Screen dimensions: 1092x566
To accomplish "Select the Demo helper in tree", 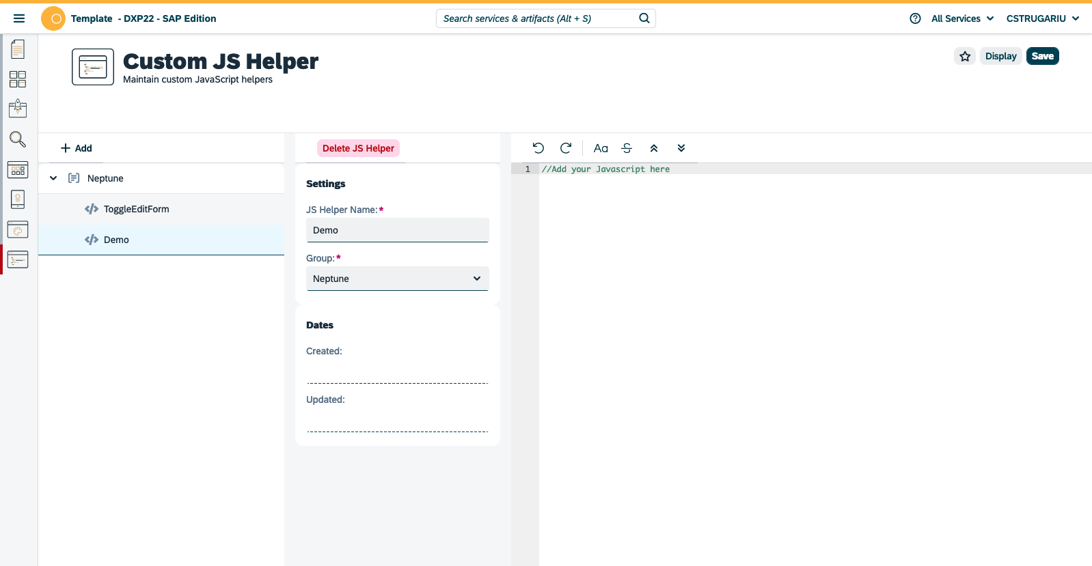I will (161, 240).
